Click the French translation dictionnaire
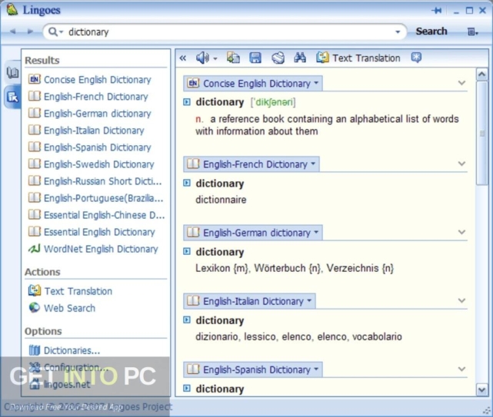 (x=221, y=200)
